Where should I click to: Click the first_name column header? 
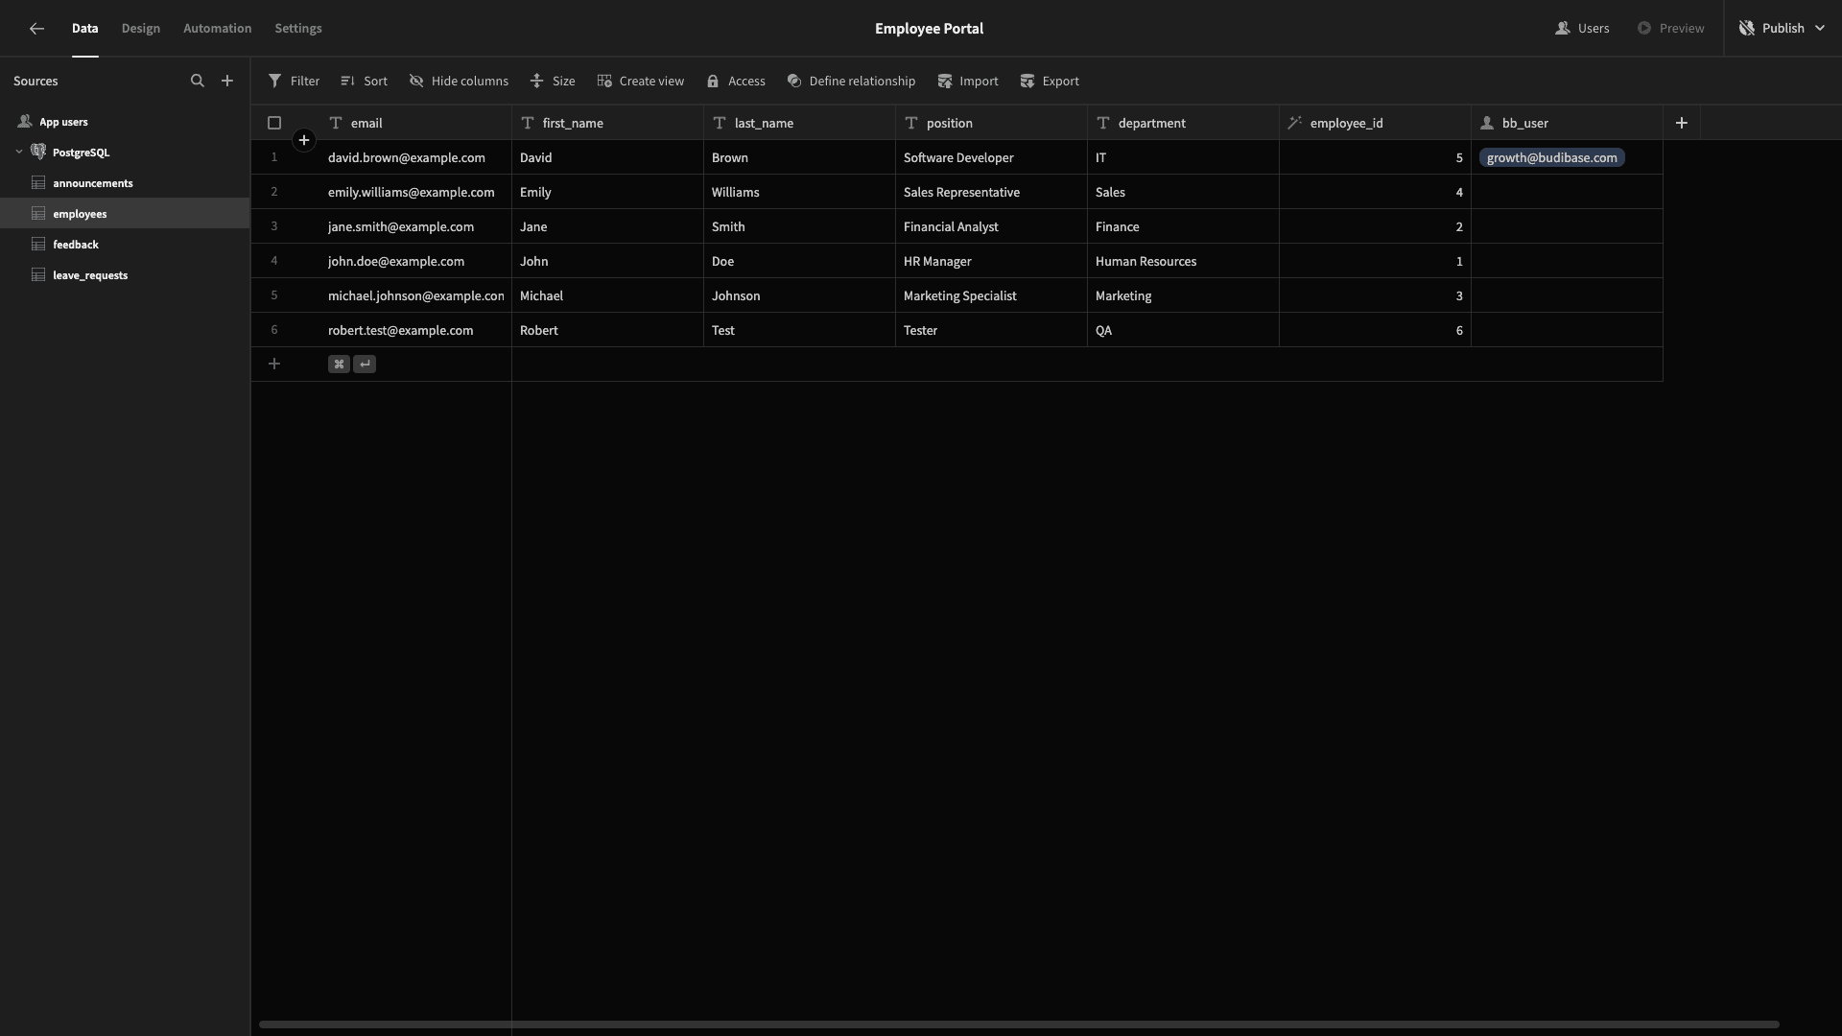[x=607, y=123]
